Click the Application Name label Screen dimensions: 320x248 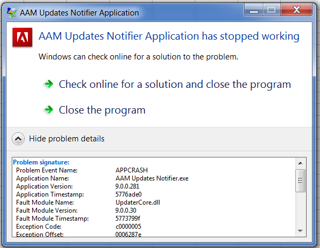(x=42, y=178)
